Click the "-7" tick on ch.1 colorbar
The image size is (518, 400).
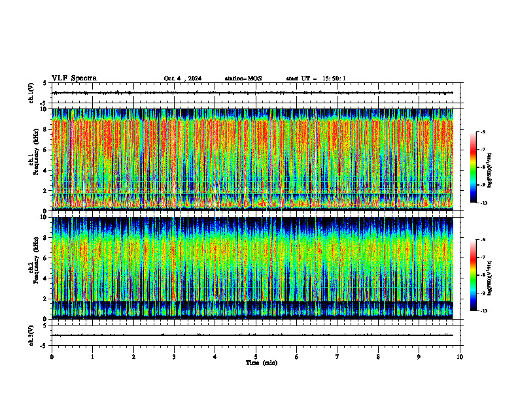point(483,150)
